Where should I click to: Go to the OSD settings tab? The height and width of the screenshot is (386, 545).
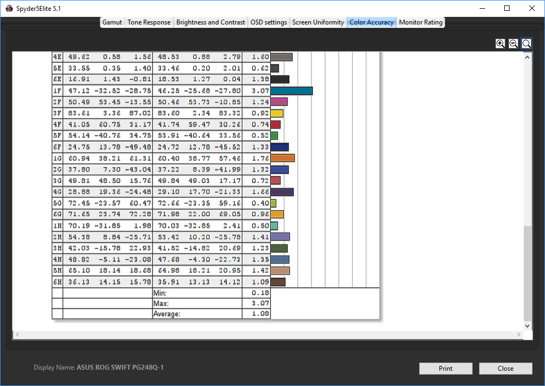click(x=268, y=22)
